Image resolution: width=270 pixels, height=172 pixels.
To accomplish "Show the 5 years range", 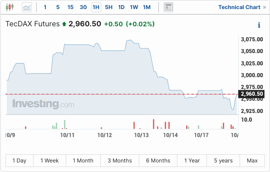I will pyautogui.click(x=223, y=161).
